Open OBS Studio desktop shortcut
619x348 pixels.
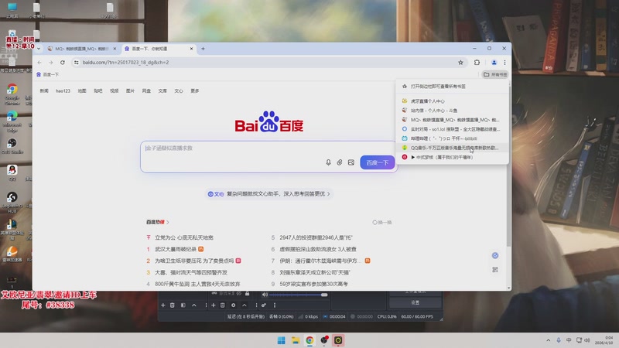click(12, 146)
